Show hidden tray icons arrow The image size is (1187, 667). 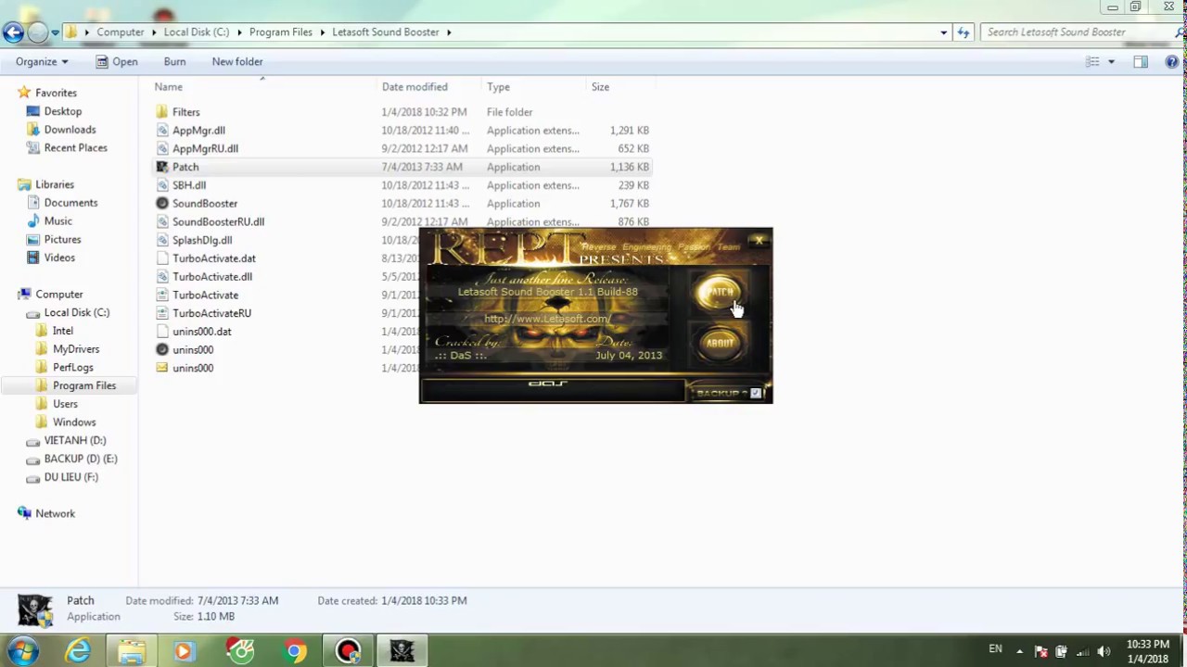(1019, 651)
